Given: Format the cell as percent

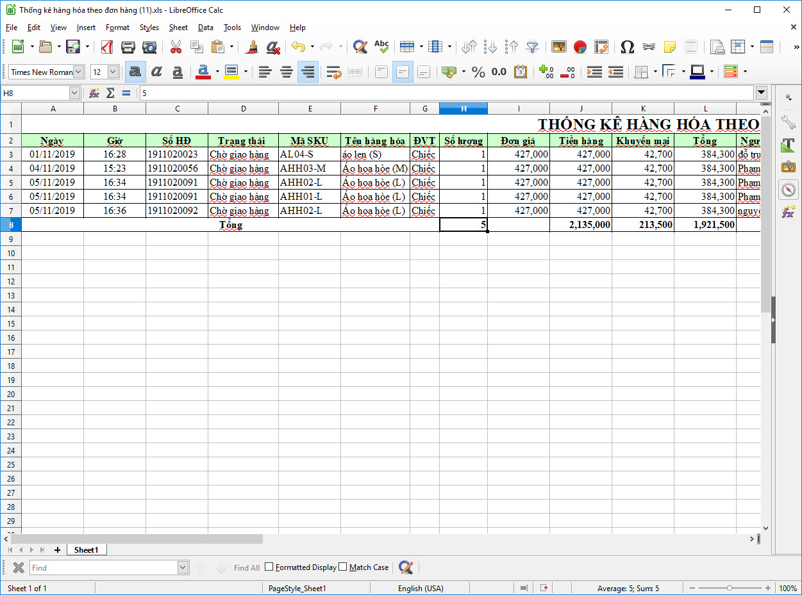Looking at the screenshot, I should point(478,72).
